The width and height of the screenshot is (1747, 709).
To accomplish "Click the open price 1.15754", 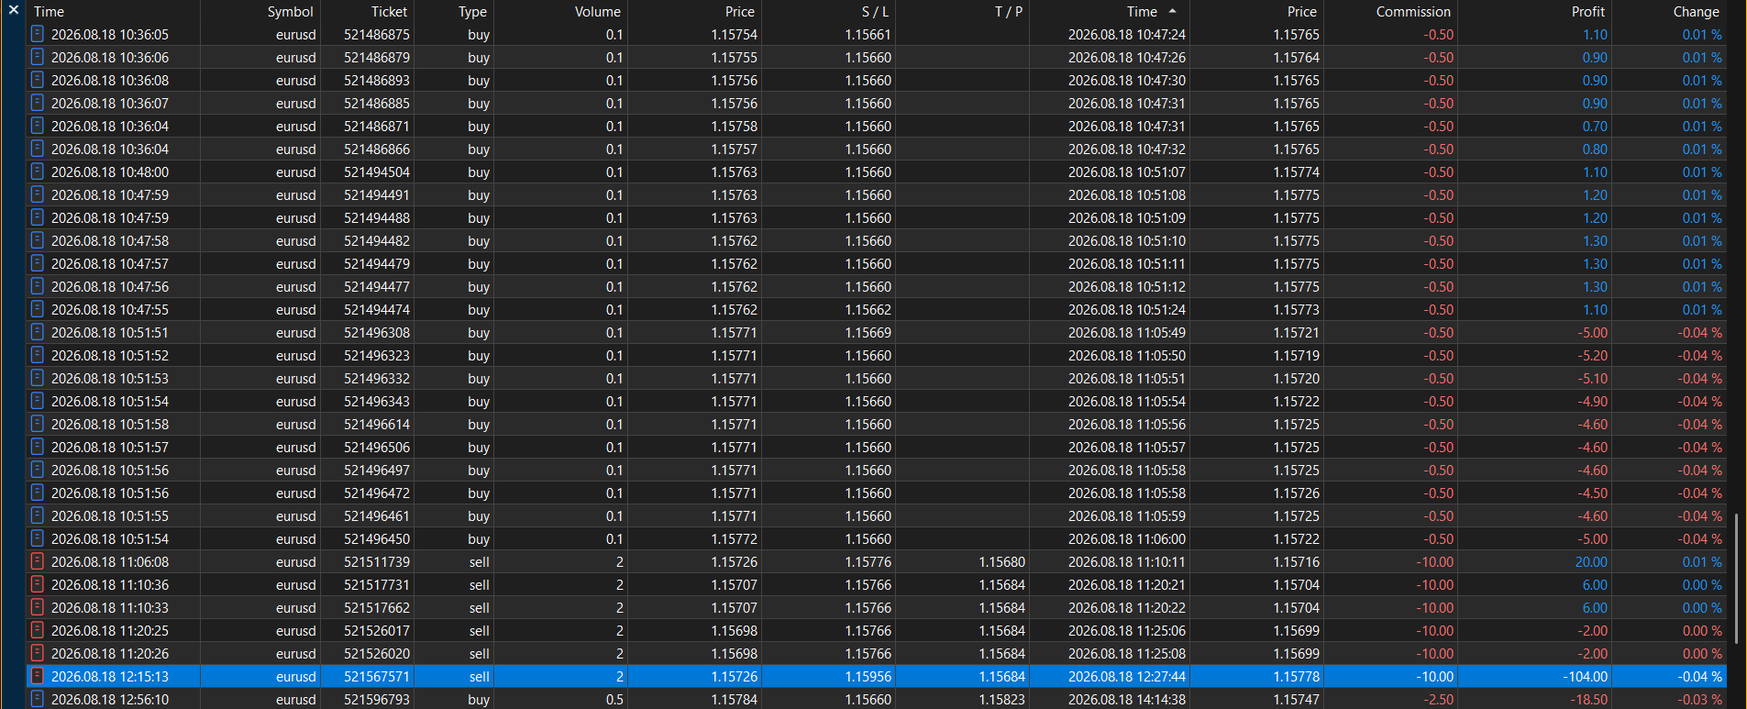I will pos(734,35).
